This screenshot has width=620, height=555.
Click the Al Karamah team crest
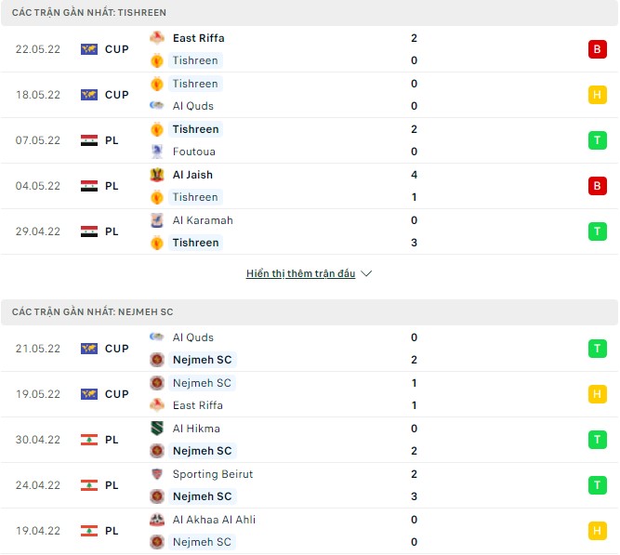point(157,220)
